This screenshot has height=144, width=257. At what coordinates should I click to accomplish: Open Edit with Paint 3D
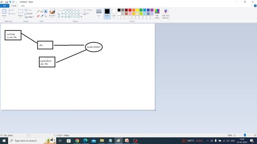[165, 14]
